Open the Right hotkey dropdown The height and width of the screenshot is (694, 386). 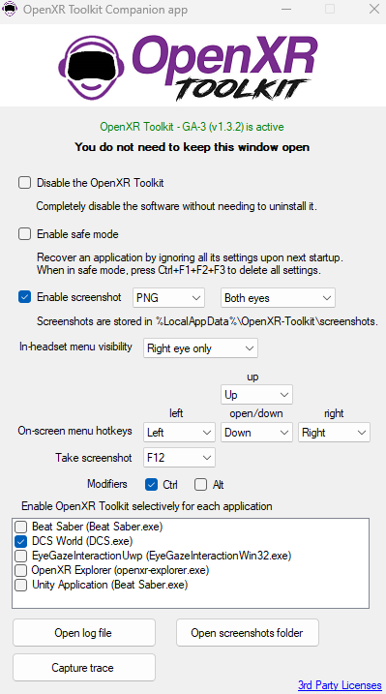pyautogui.click(x=334, y=433)
